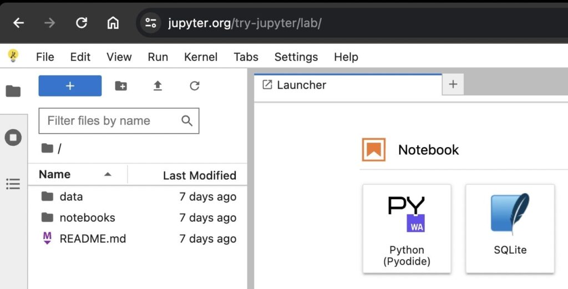
Task: Launch a SQLite notebook
Action: pos(510,229)
